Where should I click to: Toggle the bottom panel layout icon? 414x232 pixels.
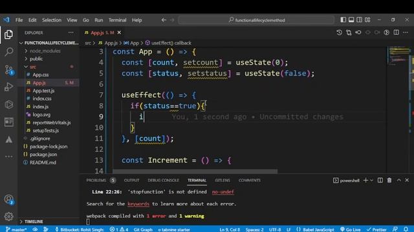pyautogui.click(x=351, y=20)
